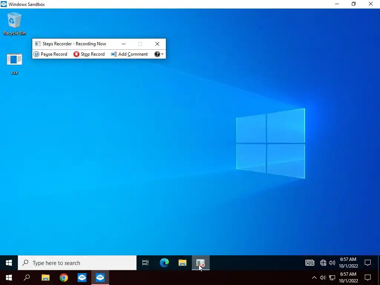Open sandbox volume control

pos(332,263)
